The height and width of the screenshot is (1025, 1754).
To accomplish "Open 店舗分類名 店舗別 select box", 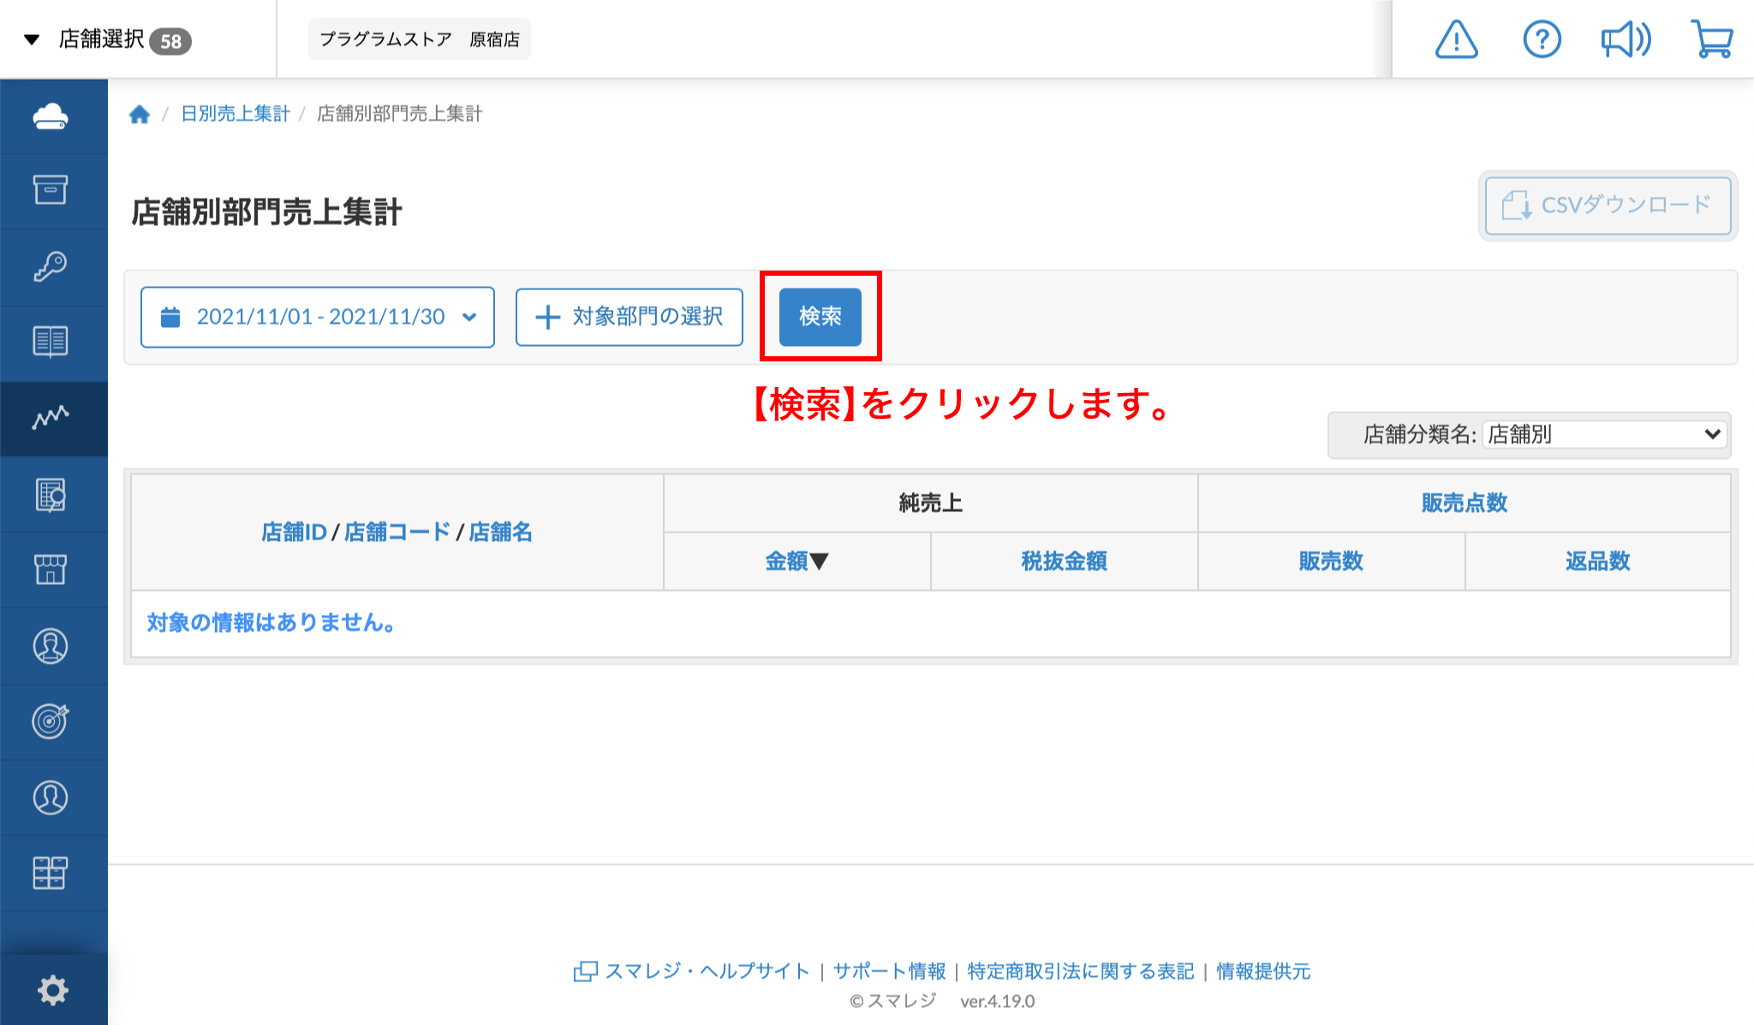I will point(1604,434).
